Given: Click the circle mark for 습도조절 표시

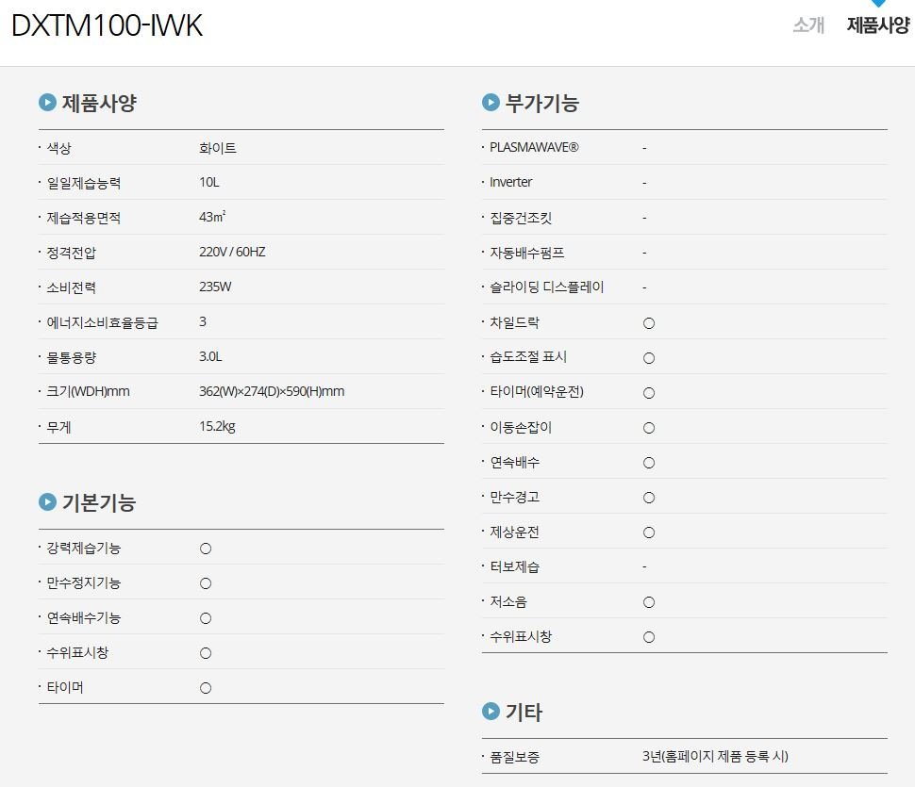Looking at the screenshot, I should (x=649, y=358).
